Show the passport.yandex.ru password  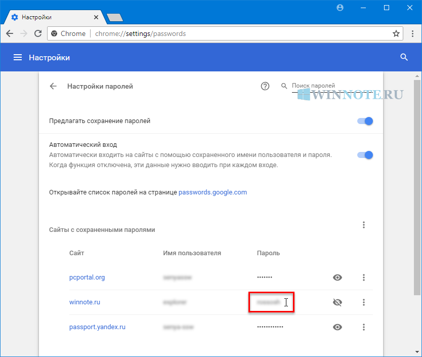tap(337, 327)
